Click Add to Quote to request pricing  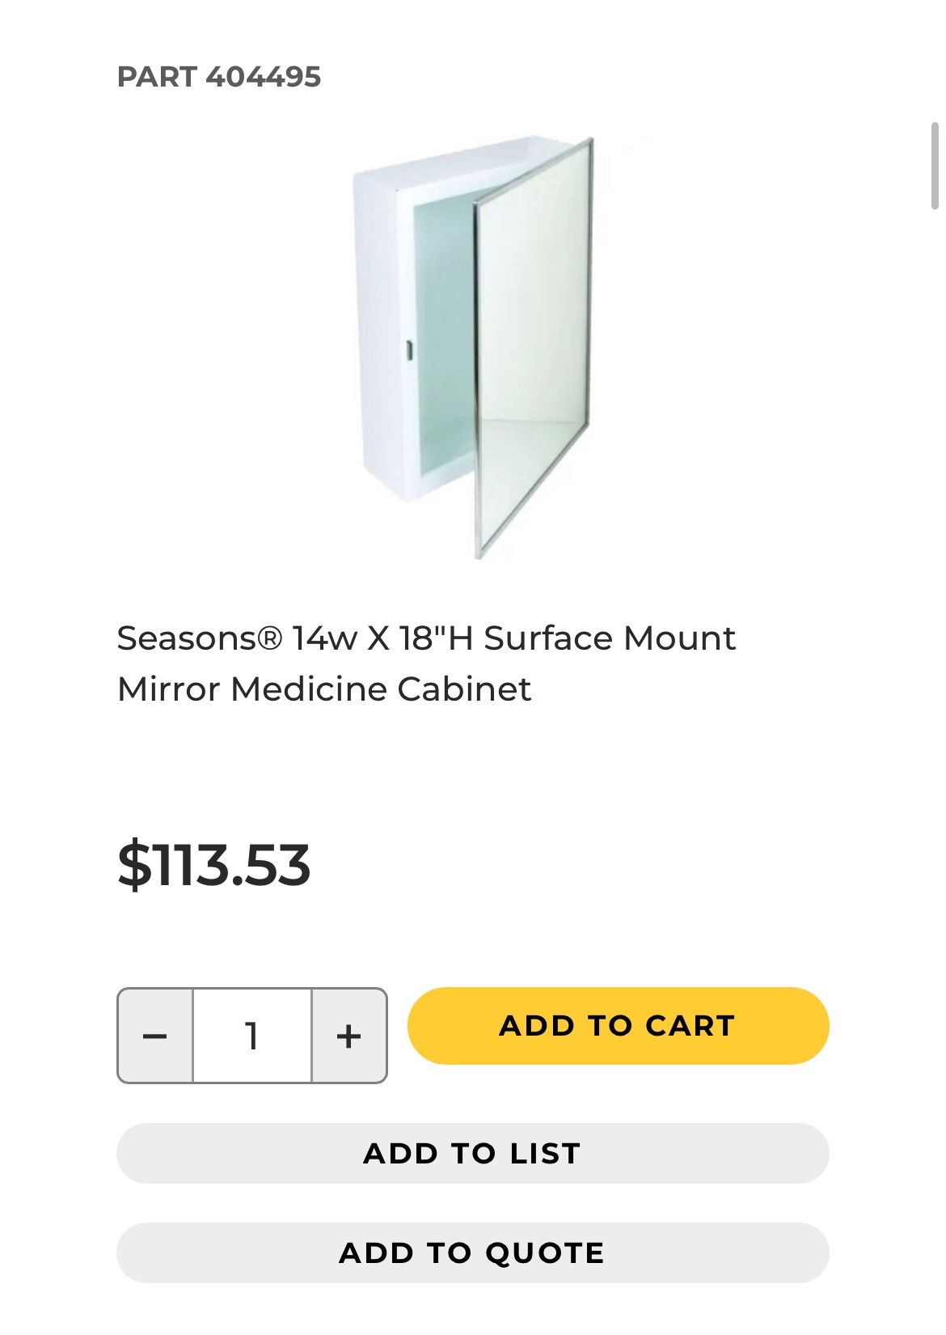click(473, 1252)
